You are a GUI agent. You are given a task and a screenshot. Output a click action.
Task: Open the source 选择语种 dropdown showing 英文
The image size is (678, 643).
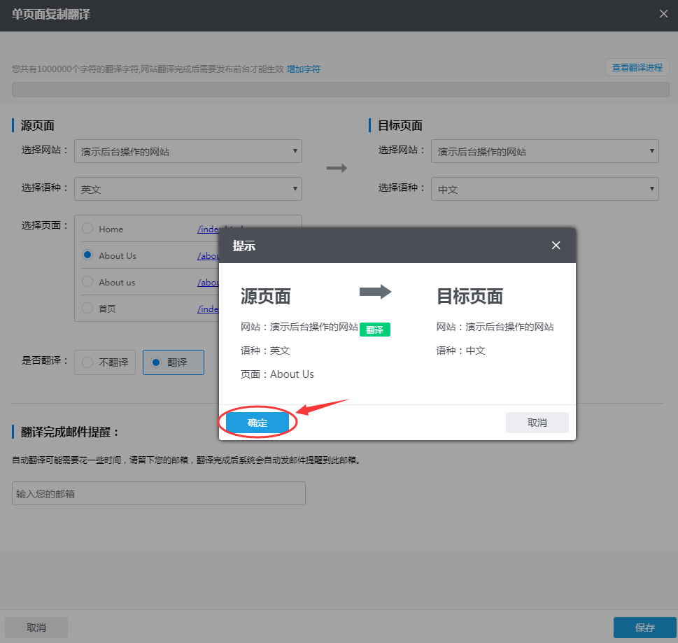(188, 189)
